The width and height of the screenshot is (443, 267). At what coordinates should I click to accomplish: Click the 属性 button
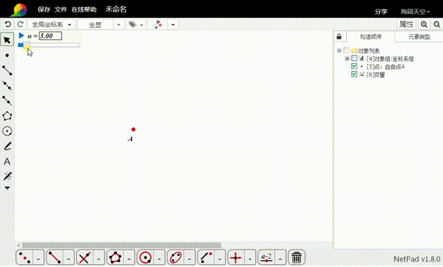tap(406, 24)
